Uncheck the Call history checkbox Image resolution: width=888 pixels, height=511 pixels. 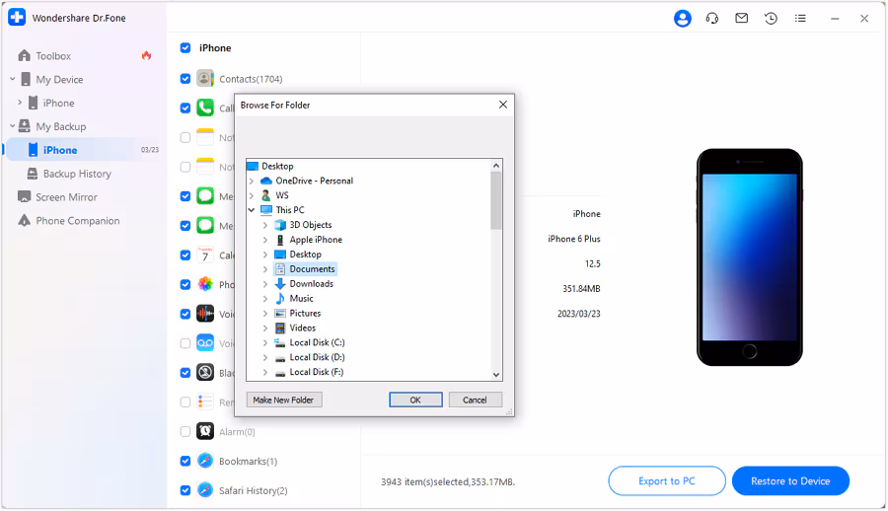185,109
